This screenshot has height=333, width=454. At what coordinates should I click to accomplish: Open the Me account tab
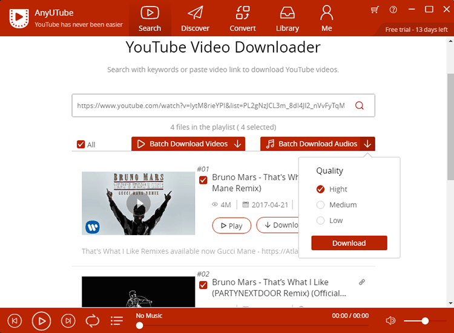(x=327, y=19)
